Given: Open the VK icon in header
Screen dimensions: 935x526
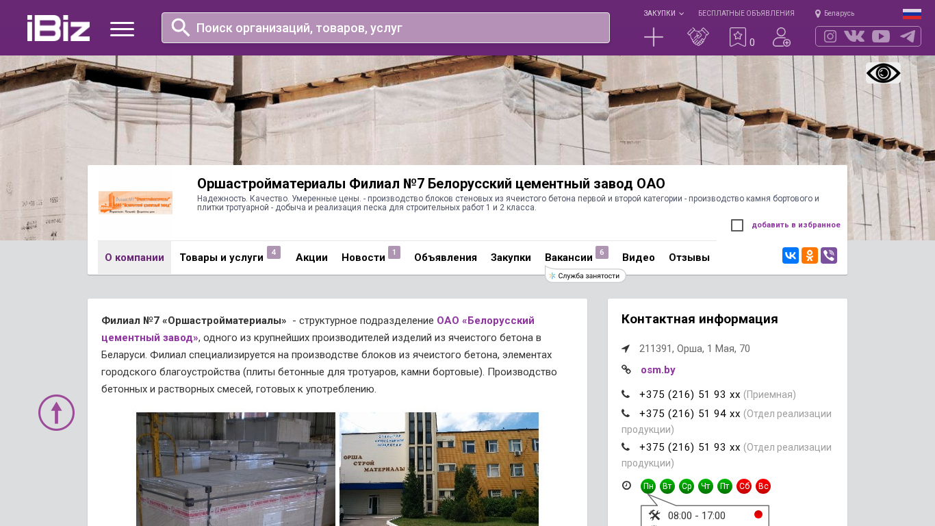Looking at the screenshot, I should click(854, 36).
